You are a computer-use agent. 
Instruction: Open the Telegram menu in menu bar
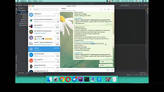pyautogui.click(x=23, y=1)
